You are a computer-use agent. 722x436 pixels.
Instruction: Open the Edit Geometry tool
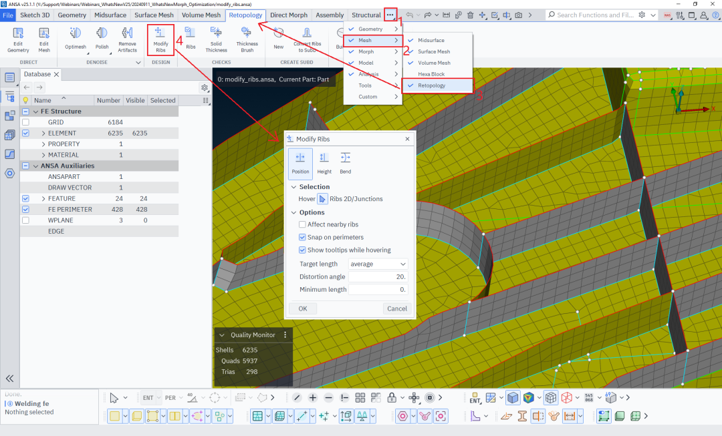pyautogui.click(x=18, y=39)
